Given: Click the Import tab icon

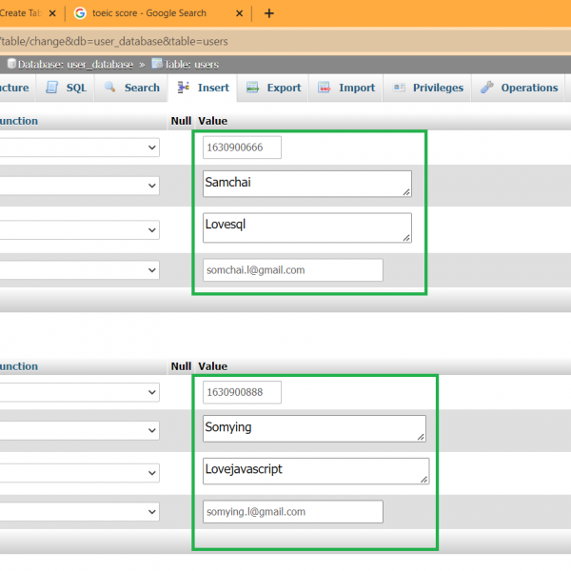Looking at the screenshot, I should click(x=325, y=88).
